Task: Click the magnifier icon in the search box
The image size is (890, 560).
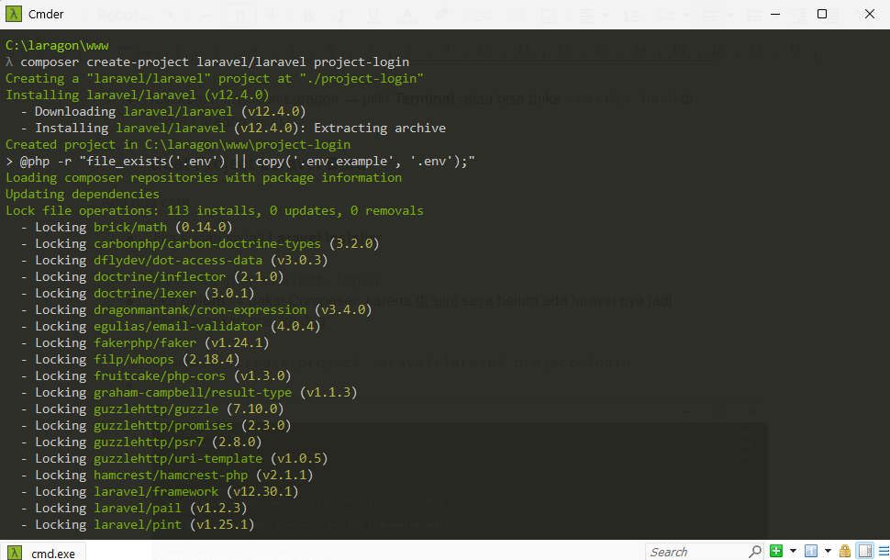Action: point(755,552)
